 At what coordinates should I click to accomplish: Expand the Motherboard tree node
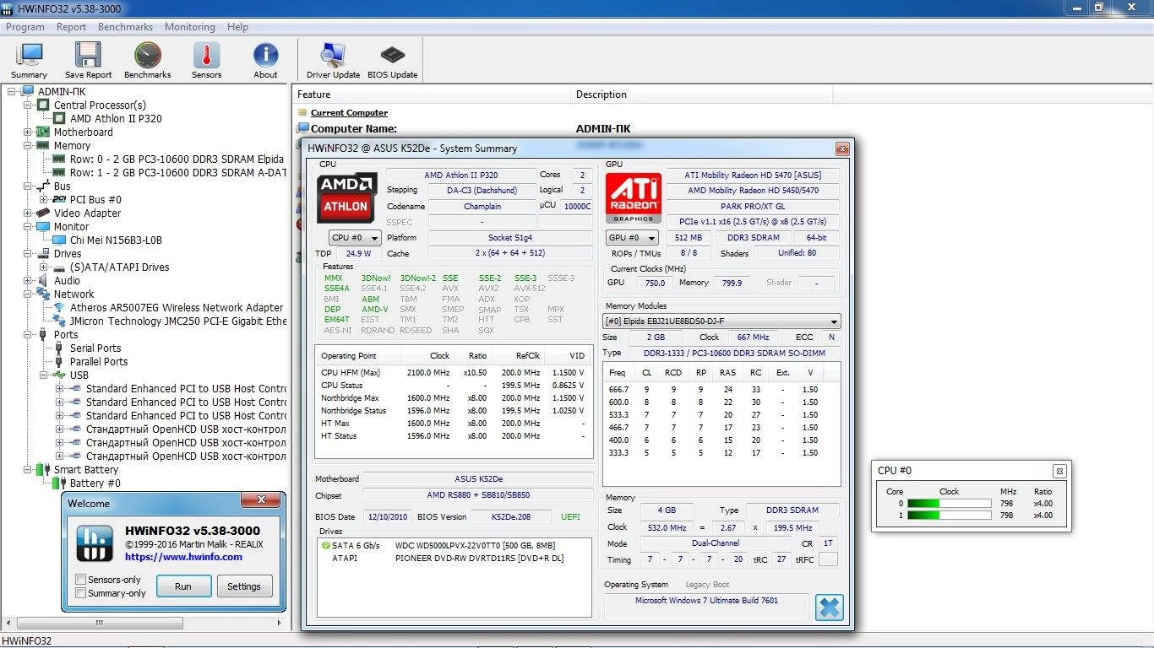click(x=28, y=132)
